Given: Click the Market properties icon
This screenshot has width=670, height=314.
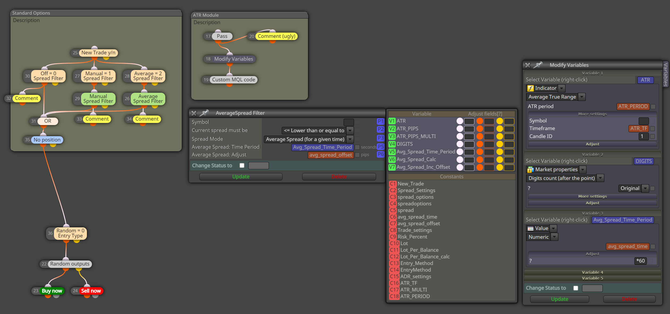Looking at the screenshot, I should point(530,170).
